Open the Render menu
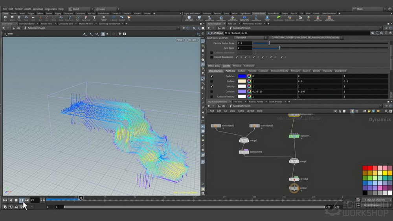Screen dimensions: 393x221 click(18, 9)
